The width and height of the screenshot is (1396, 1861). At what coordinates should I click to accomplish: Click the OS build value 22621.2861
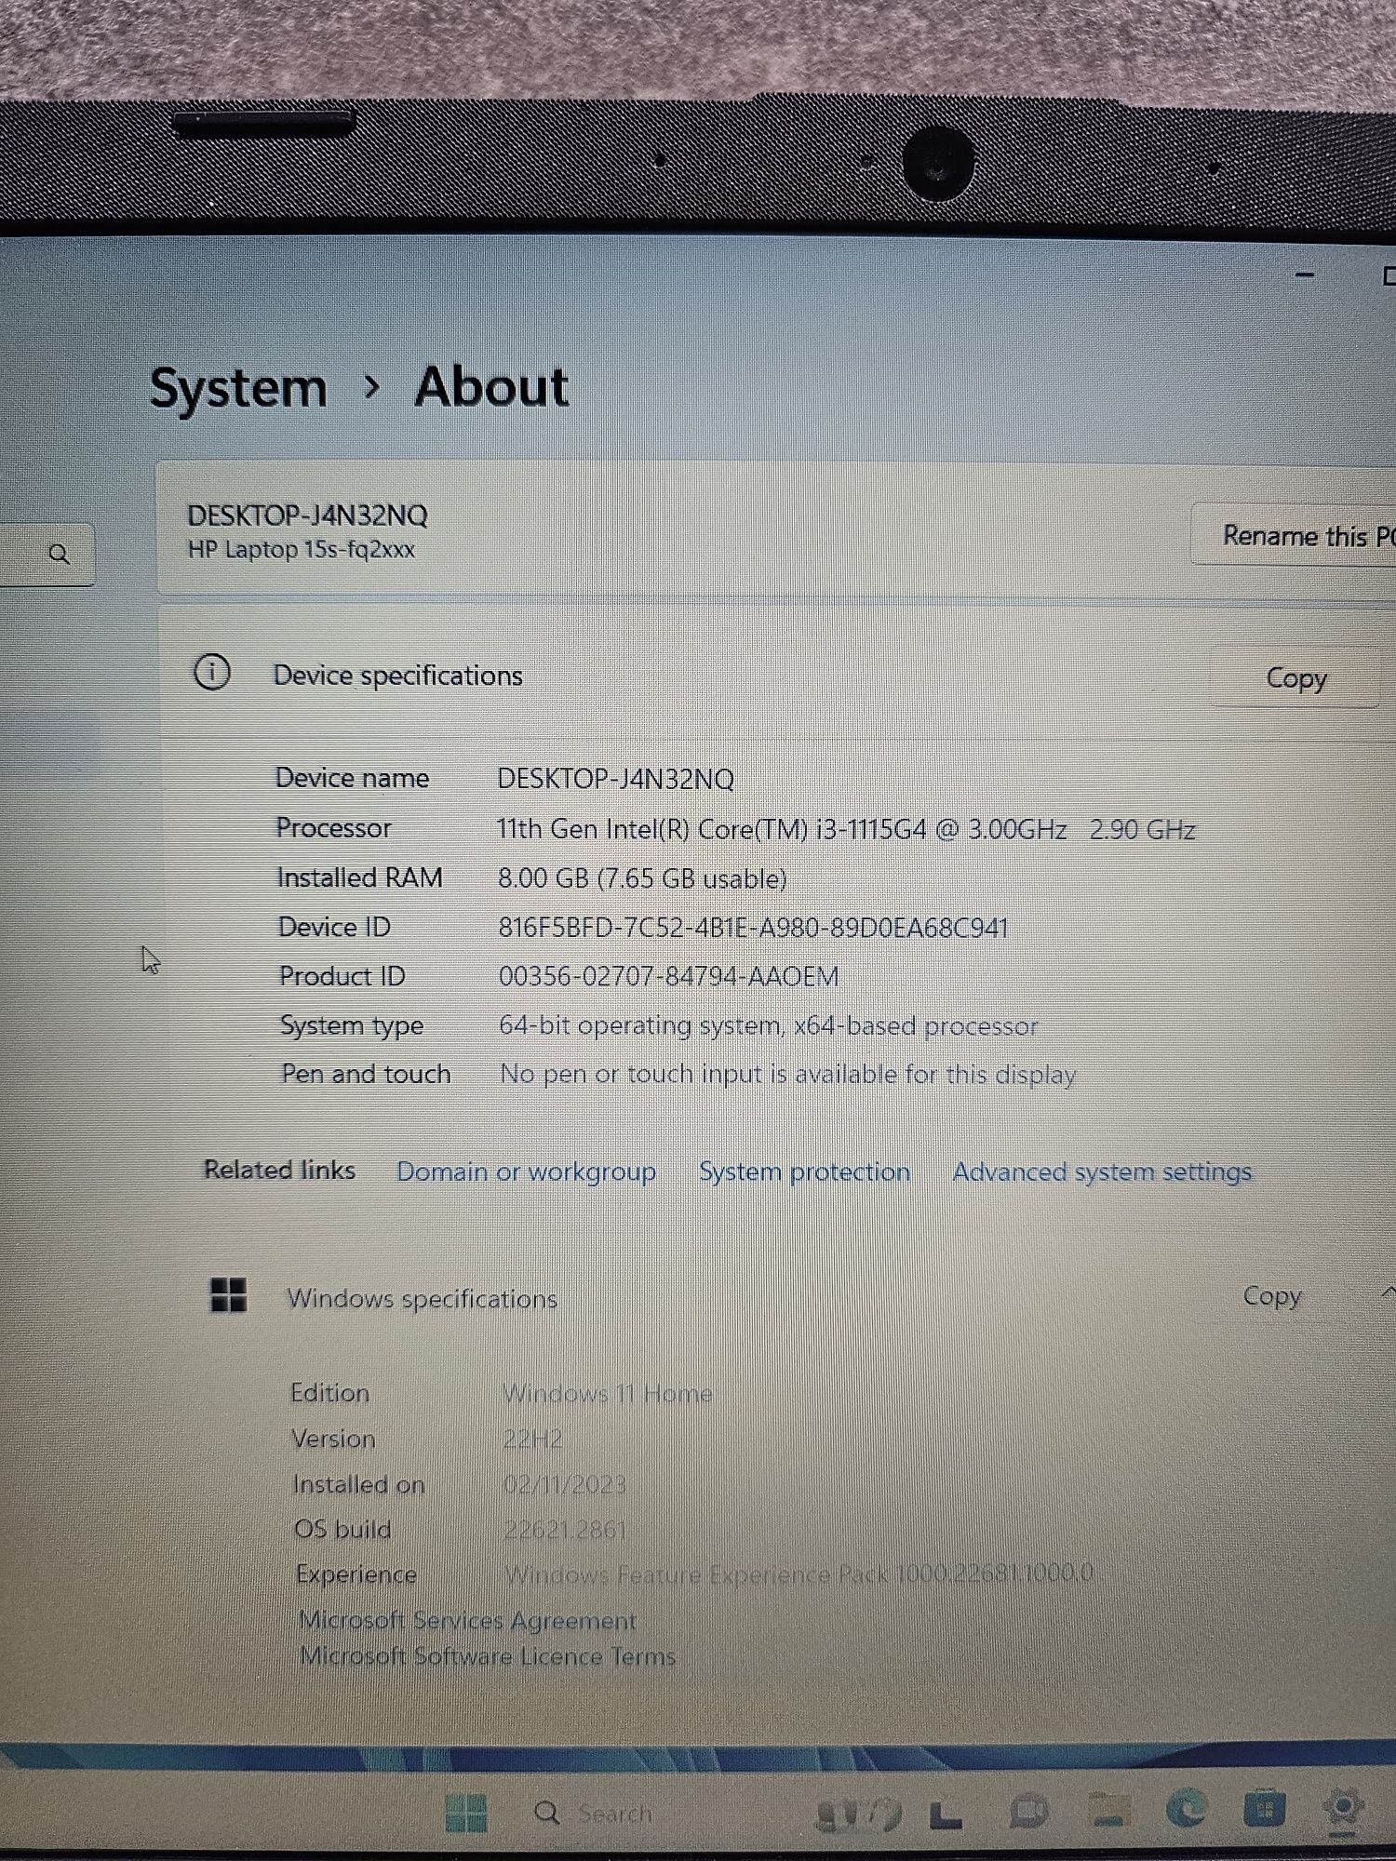point(564,1530)
